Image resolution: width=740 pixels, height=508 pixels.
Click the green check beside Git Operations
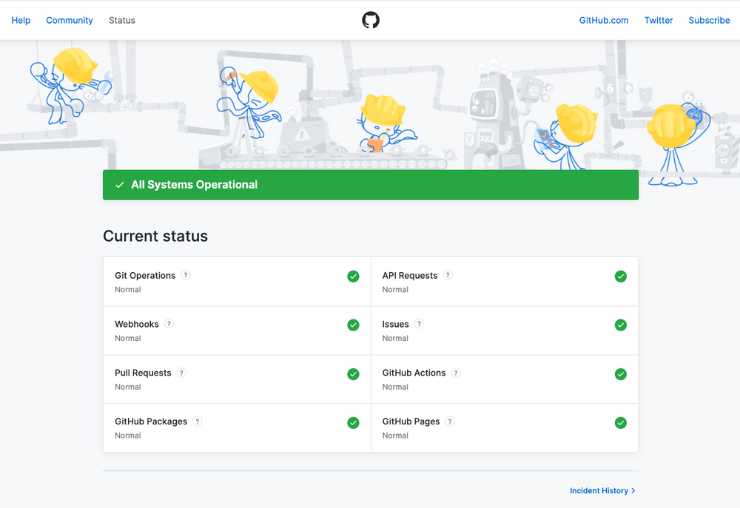point(353,276)
